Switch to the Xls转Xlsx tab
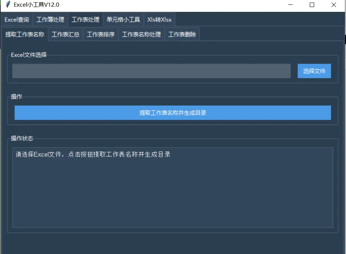This screenshot has width=346, height=254. click(159, 20)
